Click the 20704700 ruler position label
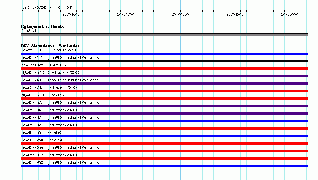318x180 pixels. 125,14
